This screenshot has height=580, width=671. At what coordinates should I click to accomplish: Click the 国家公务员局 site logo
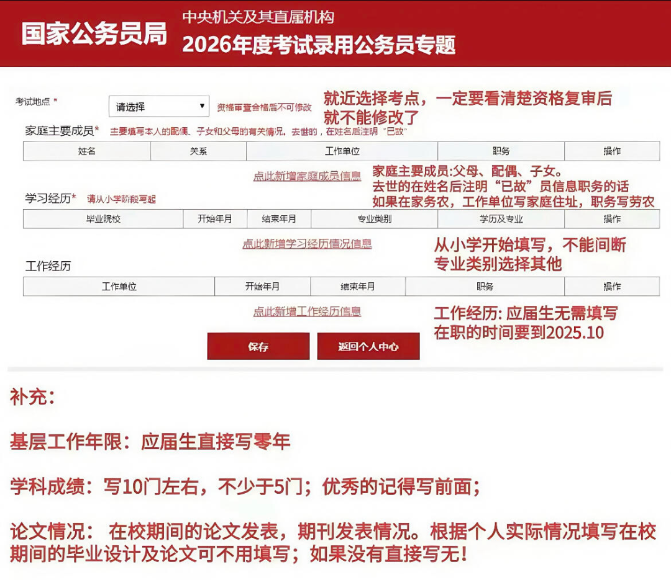[95, 35]
